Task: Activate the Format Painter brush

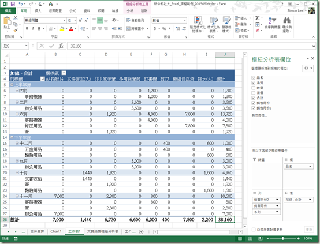Action: (x=16, y=30)
